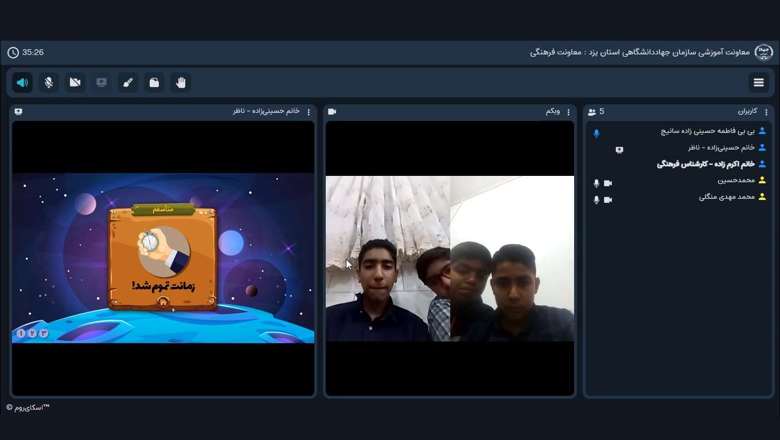Open the files folder icon
780x440 pixels.
tap(154, 82)
